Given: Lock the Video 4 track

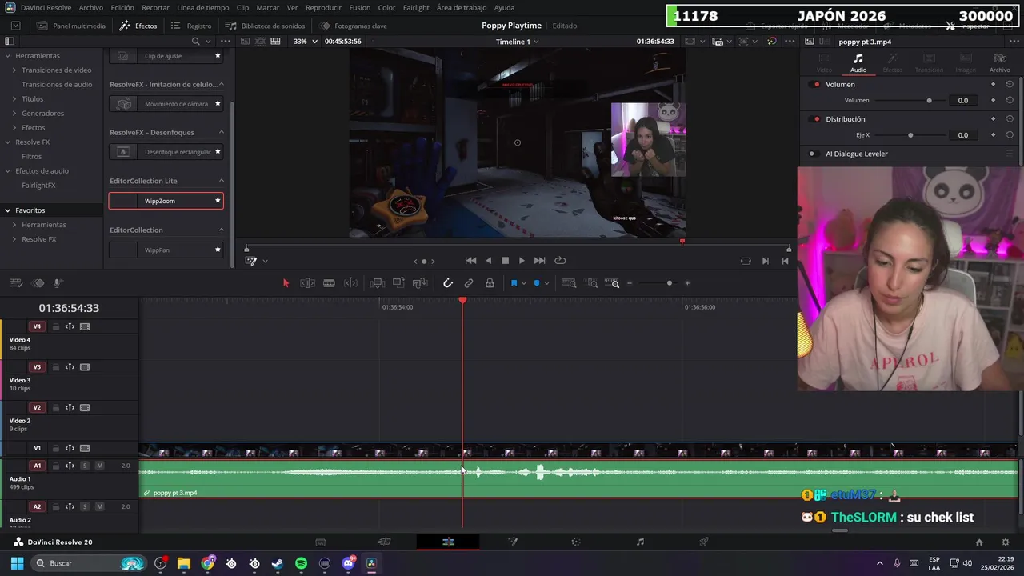Looking at the screenshot, I should (56, 326).
